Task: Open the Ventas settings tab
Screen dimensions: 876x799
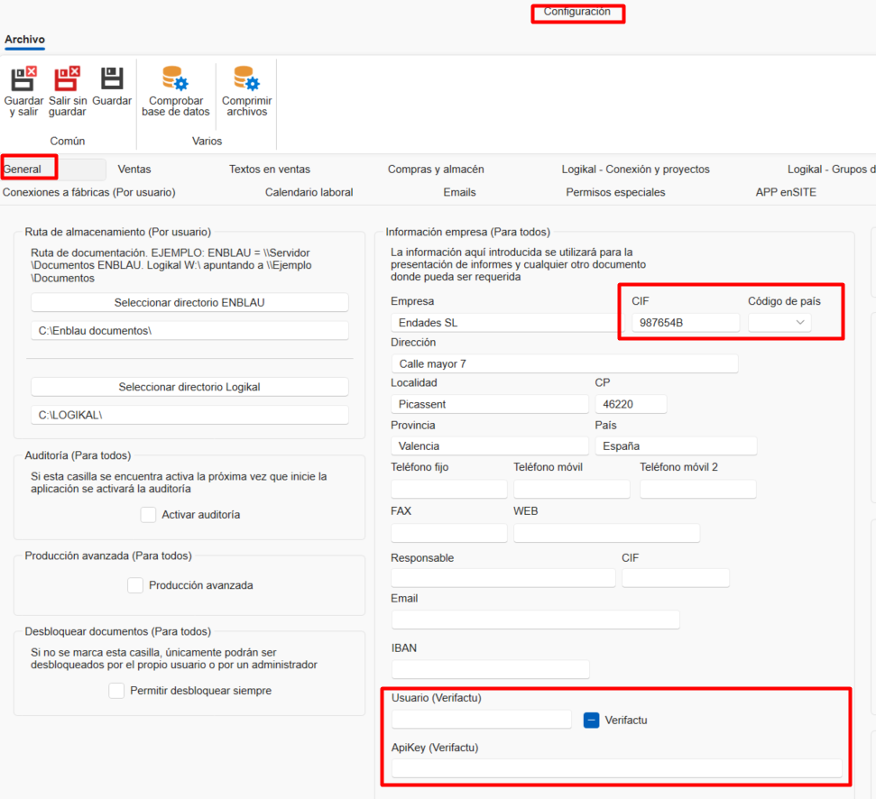Action: point(136,169)
